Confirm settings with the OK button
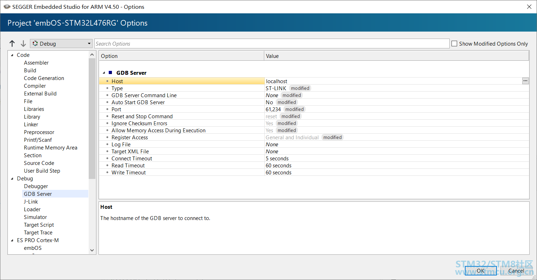This screenshot has height=280, width=537. pos(481,271)
